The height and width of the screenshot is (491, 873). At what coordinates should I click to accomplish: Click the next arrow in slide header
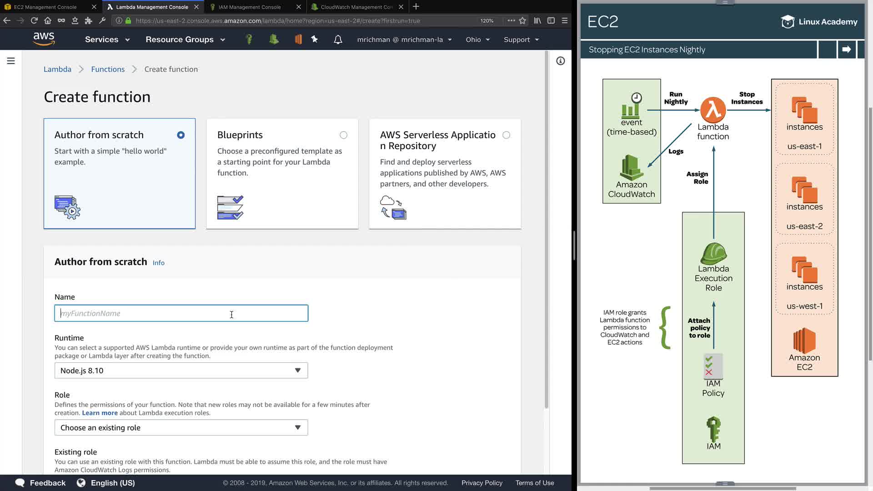[846, 50]
